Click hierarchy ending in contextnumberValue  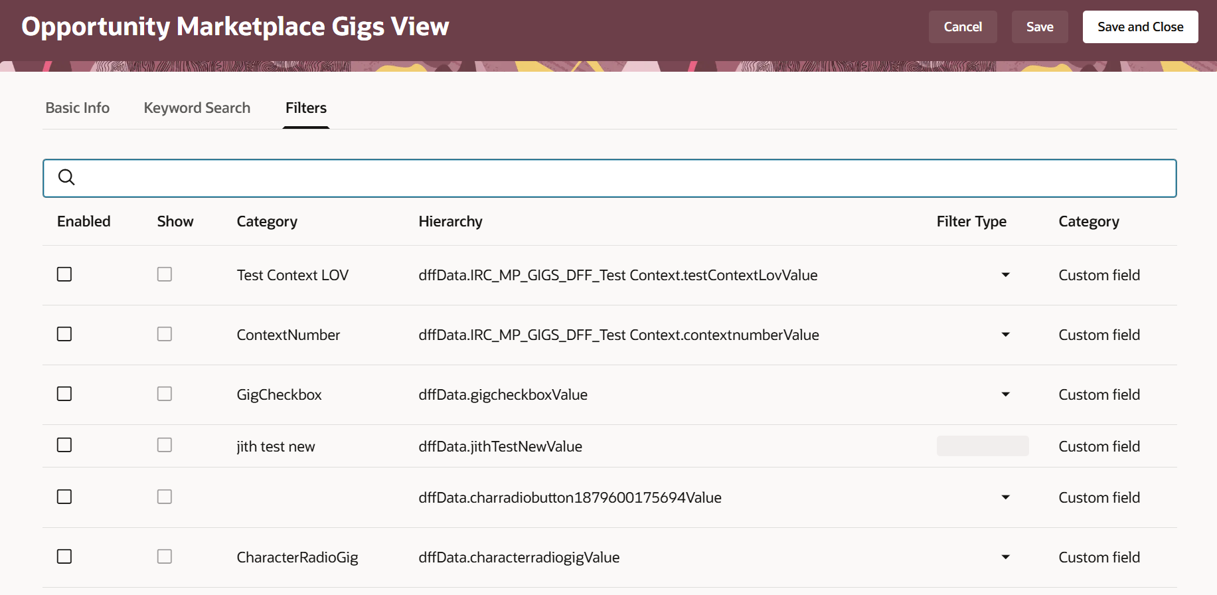coord(618,335)
